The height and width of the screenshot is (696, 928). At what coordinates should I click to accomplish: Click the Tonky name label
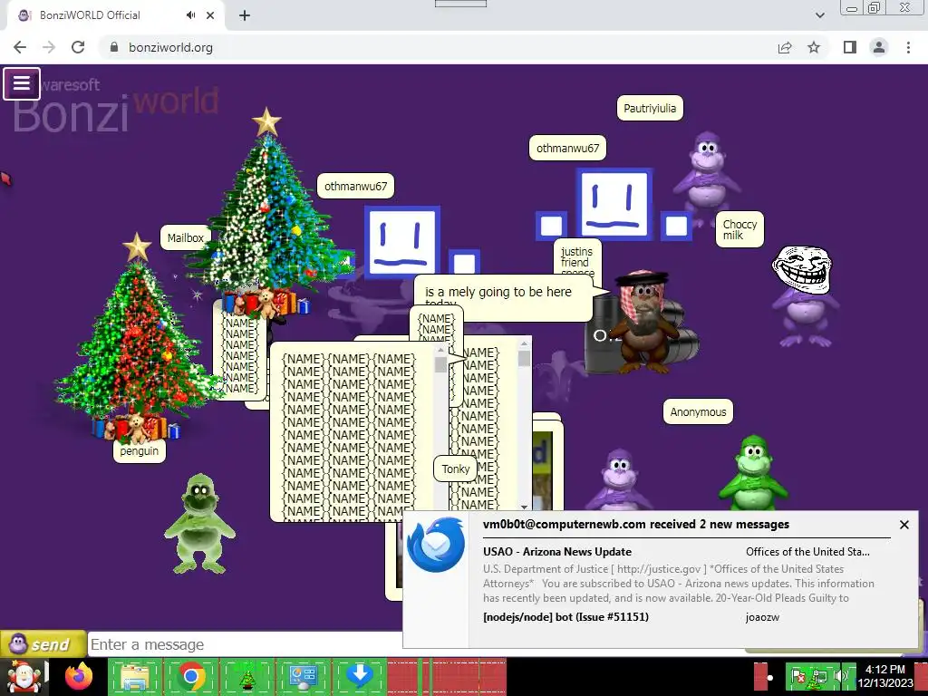(x=456, y=469)
